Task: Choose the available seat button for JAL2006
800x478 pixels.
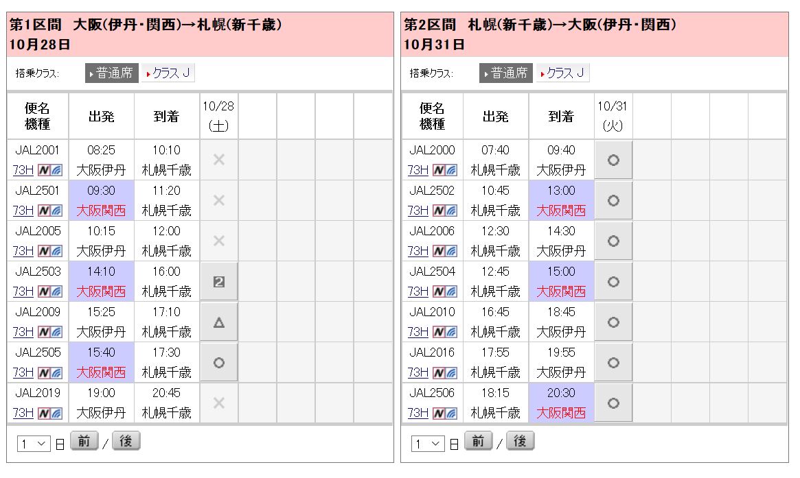Action: click(613, 241)
